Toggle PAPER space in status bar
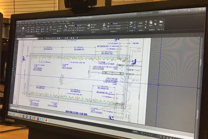208x139 pixels. [135, 132]
